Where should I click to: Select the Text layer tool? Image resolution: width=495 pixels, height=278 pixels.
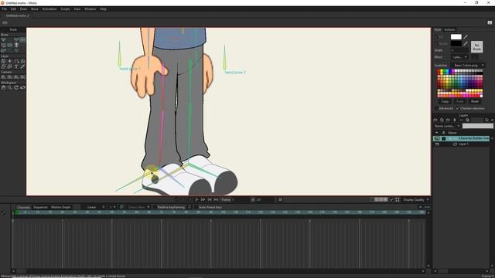(16, 66)
